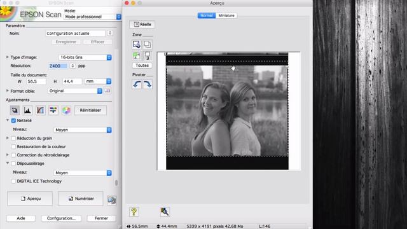
Task: Click the auto locate marquee icon
Action: 137,45
